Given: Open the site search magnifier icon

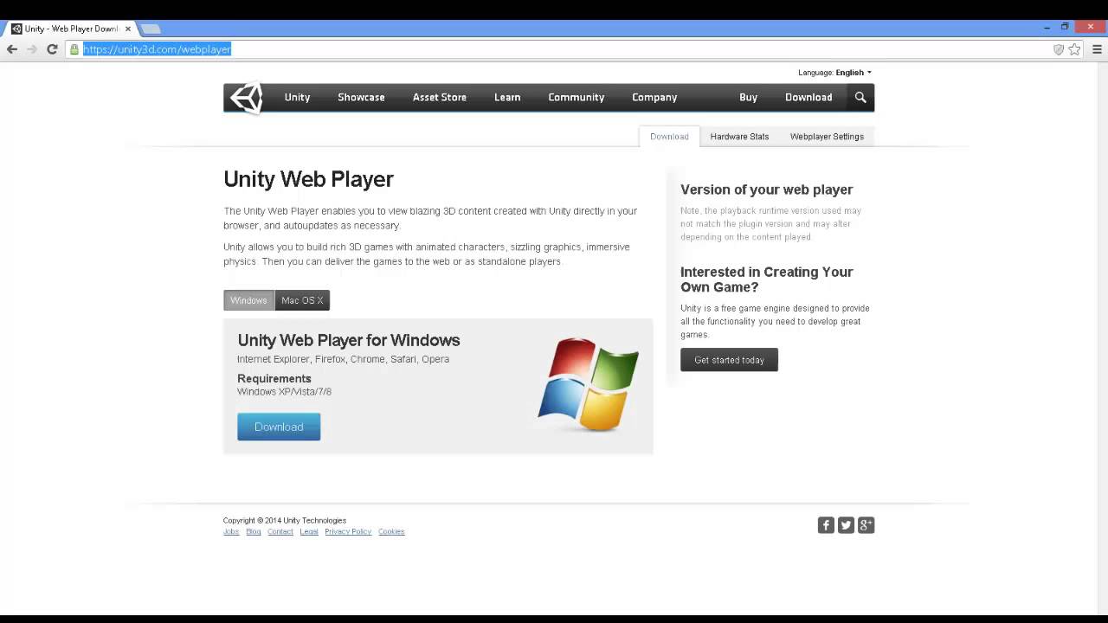Looking at the screenshot, I should (860, 97).
